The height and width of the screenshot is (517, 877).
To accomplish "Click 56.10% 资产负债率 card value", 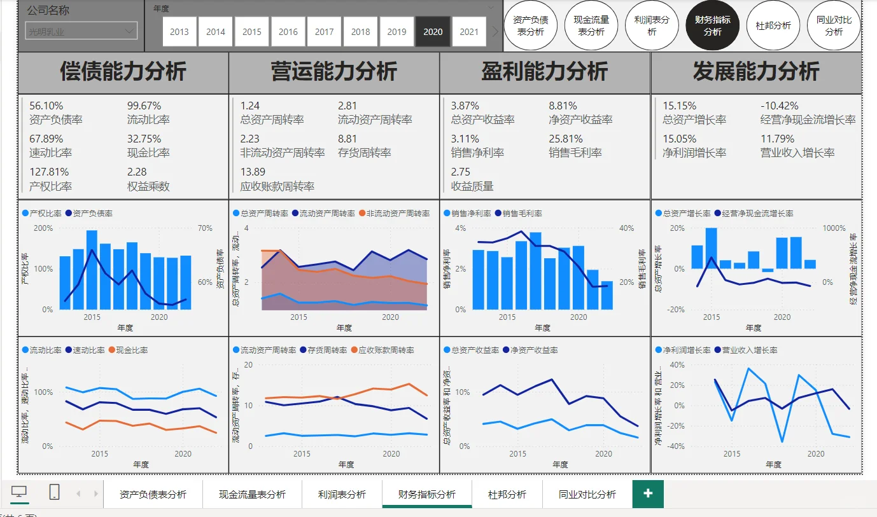I will tap(46, 106).
